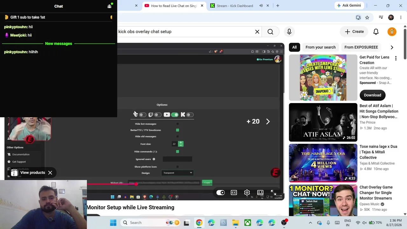Open the Wi-Fi network tray icon
Screen dimensions: 407x229
(358, 223)
